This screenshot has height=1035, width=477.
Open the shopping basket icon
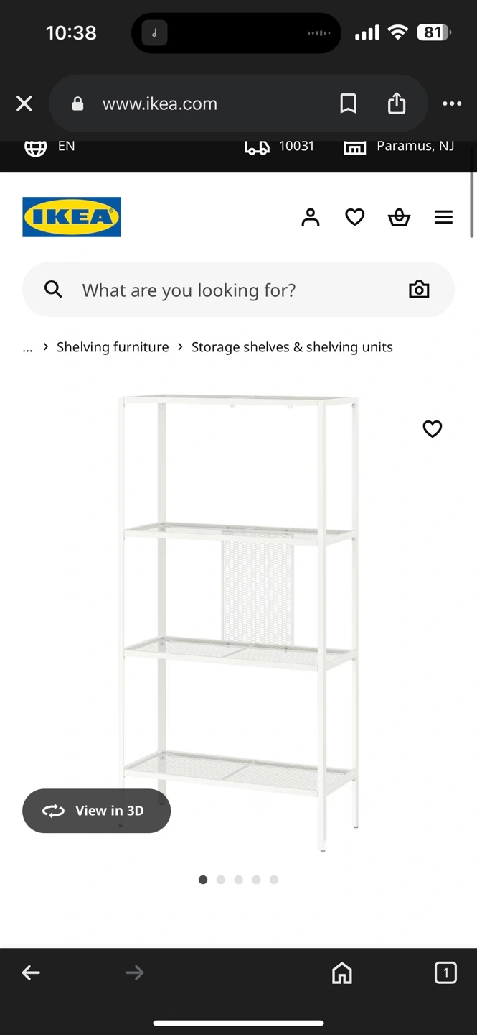tap(399, 217)
